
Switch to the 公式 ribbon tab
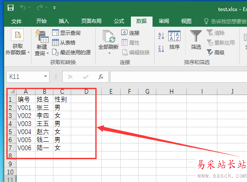[119, 21]
